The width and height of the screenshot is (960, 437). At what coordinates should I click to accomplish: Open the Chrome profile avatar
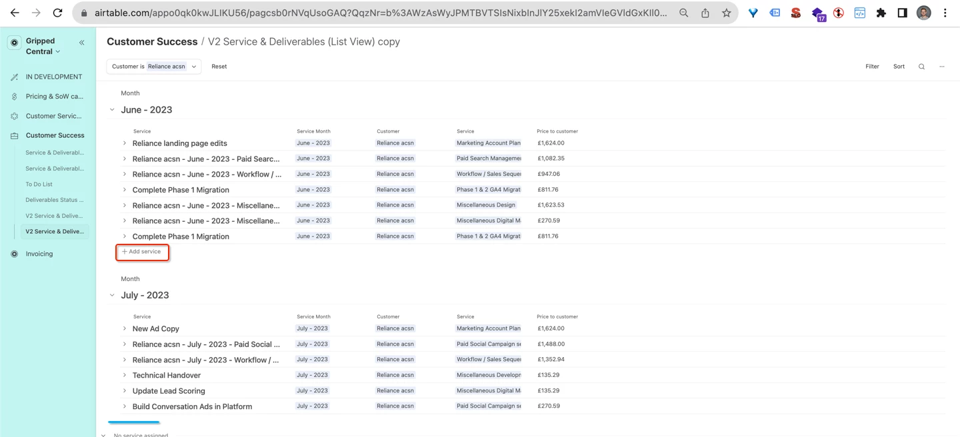pyautogui.click(x=923, y=13)
